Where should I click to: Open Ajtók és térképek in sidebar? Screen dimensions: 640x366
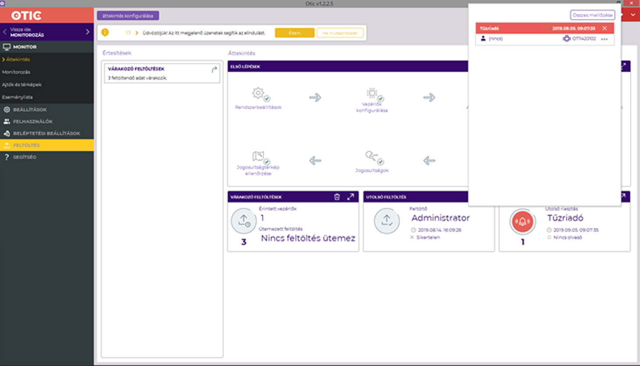[x=22, y=85]
